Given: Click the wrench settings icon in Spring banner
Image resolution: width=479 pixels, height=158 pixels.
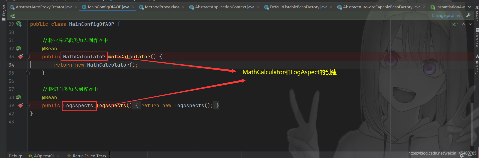Looking at the screenshot, I should [468, 15].
